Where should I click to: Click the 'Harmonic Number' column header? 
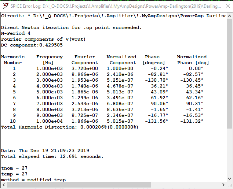tap(13, 60)
